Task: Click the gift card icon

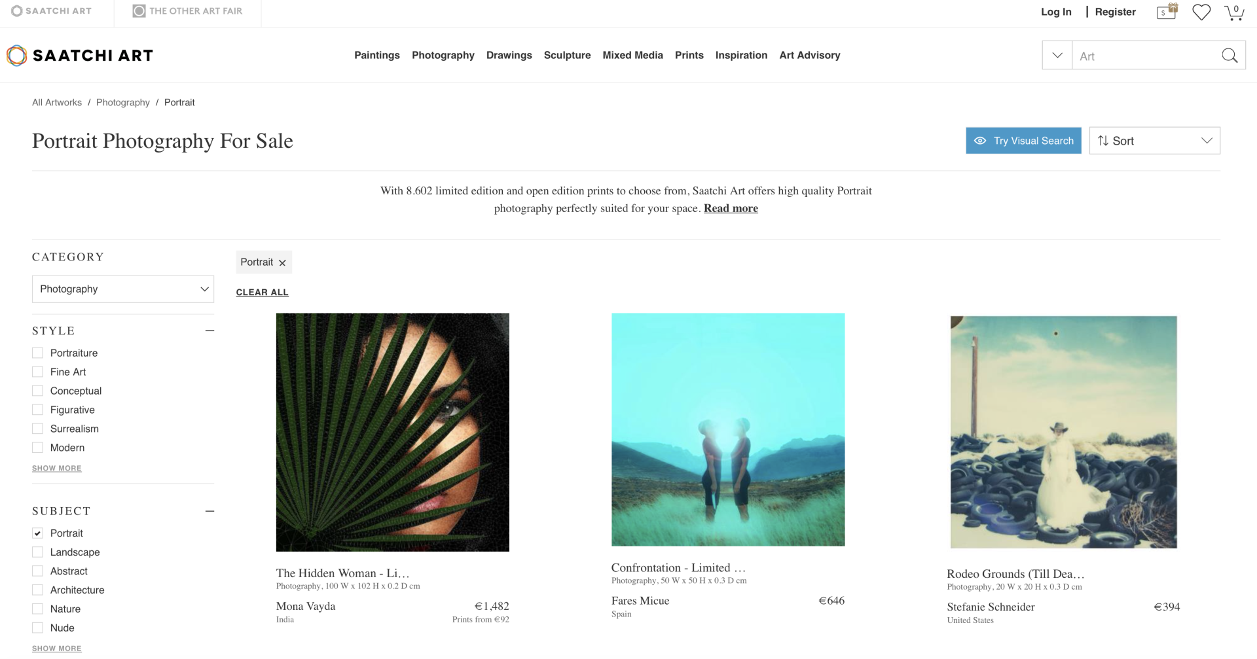Action: point(1167,12)
